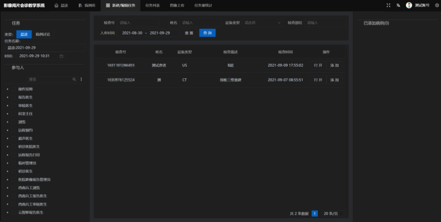Image resolution: width=441 pixels, height=222 pixels.
Task: Check the 操作技师 checkbox
Action: [13, 89]
